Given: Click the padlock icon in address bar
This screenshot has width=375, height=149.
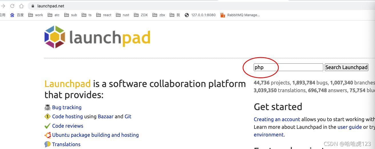Looking at the screenshot, I should [33, 6].
